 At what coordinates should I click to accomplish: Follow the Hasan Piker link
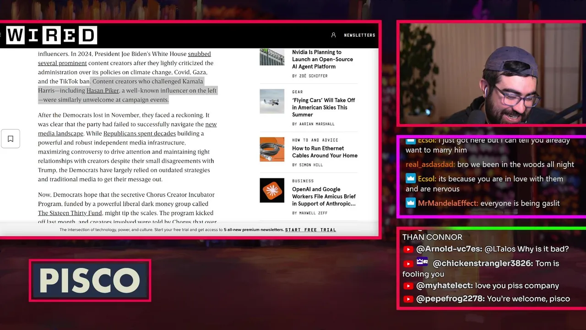(103, 90)
